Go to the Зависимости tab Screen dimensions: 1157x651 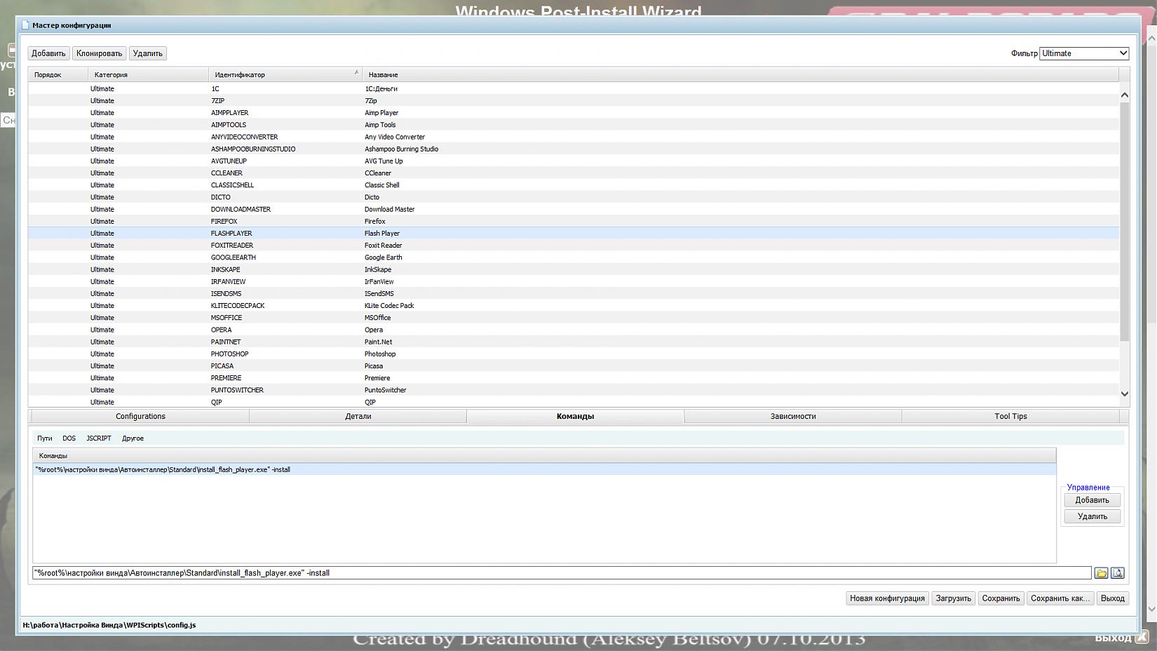[793, 417]
